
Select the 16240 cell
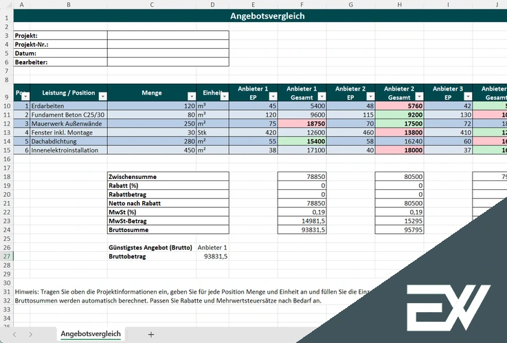coord(399,141)
